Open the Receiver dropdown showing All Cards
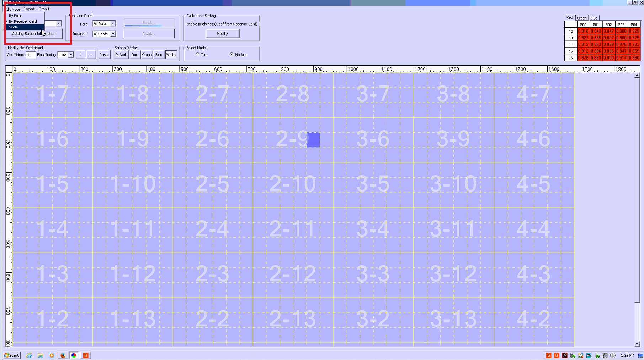 (113, 34)
